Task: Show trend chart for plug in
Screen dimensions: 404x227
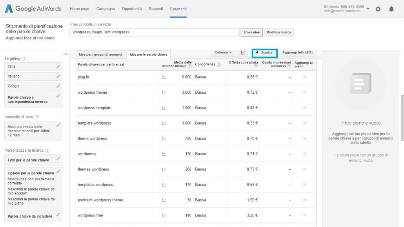Action: click(x=164, y=77)
